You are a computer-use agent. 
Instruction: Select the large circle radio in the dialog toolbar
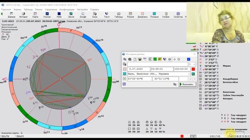click(x=179, y=59)
